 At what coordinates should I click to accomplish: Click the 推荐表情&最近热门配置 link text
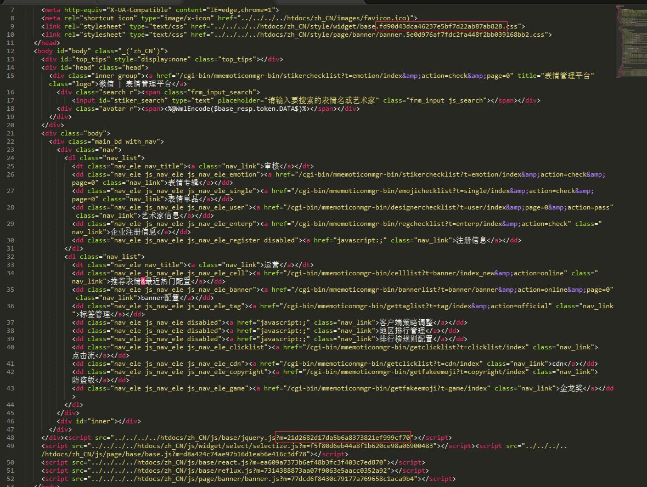[x=150, y=282]
